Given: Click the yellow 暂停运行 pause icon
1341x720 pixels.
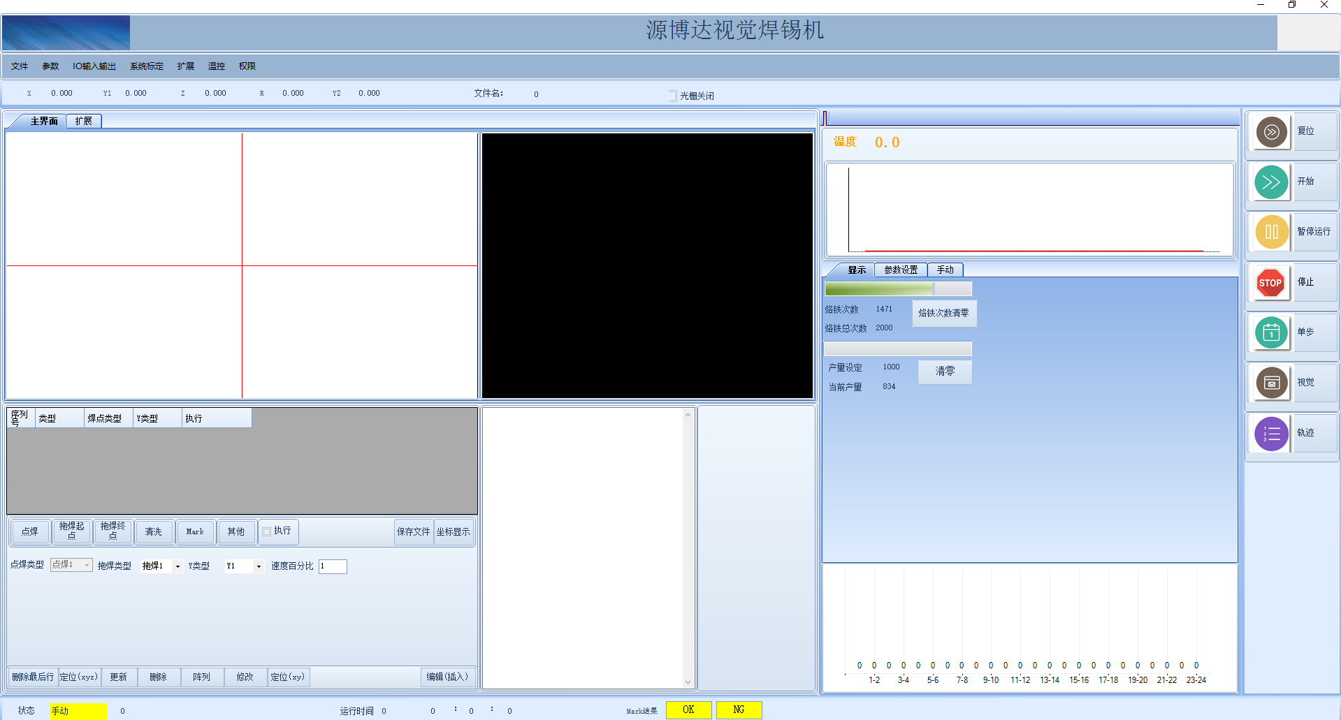Looking at the screenshot, I should pos(1271,232).
